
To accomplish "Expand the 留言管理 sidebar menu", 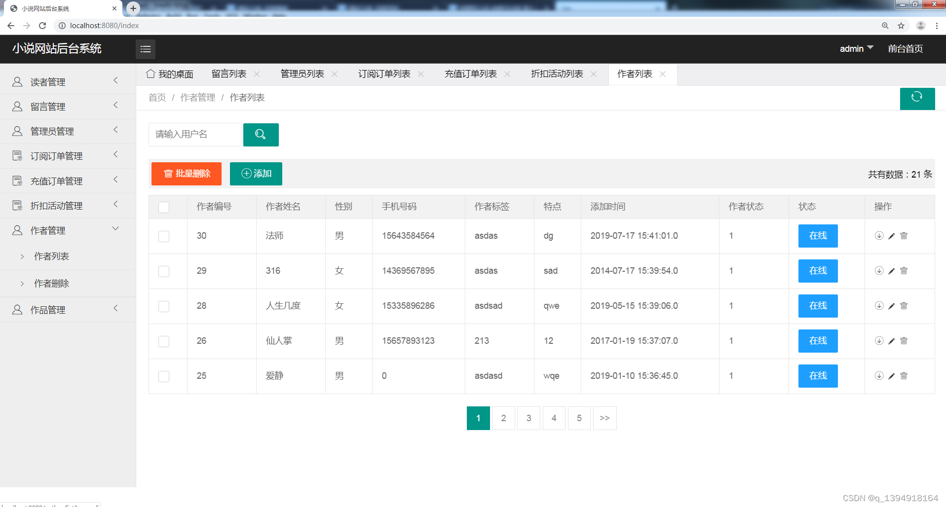I will [x=68, y=107].
